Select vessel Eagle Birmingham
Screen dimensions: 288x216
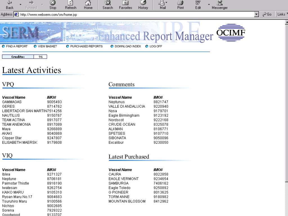coord(124,116)
